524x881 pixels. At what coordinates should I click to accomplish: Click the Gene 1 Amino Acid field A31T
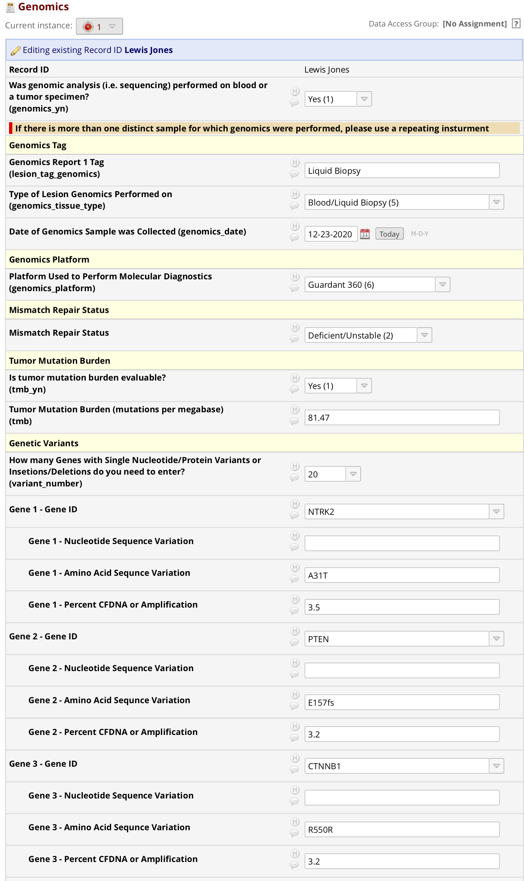pyautogui.click(x=402, y=575)
